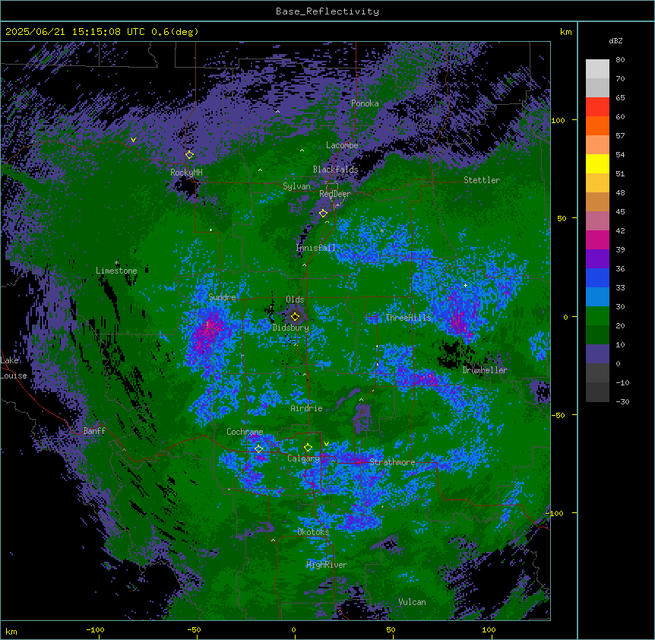Click the purple 36-39 dBZ legend swatch
The height and width of the screenshot is (640, 655).
597,259
